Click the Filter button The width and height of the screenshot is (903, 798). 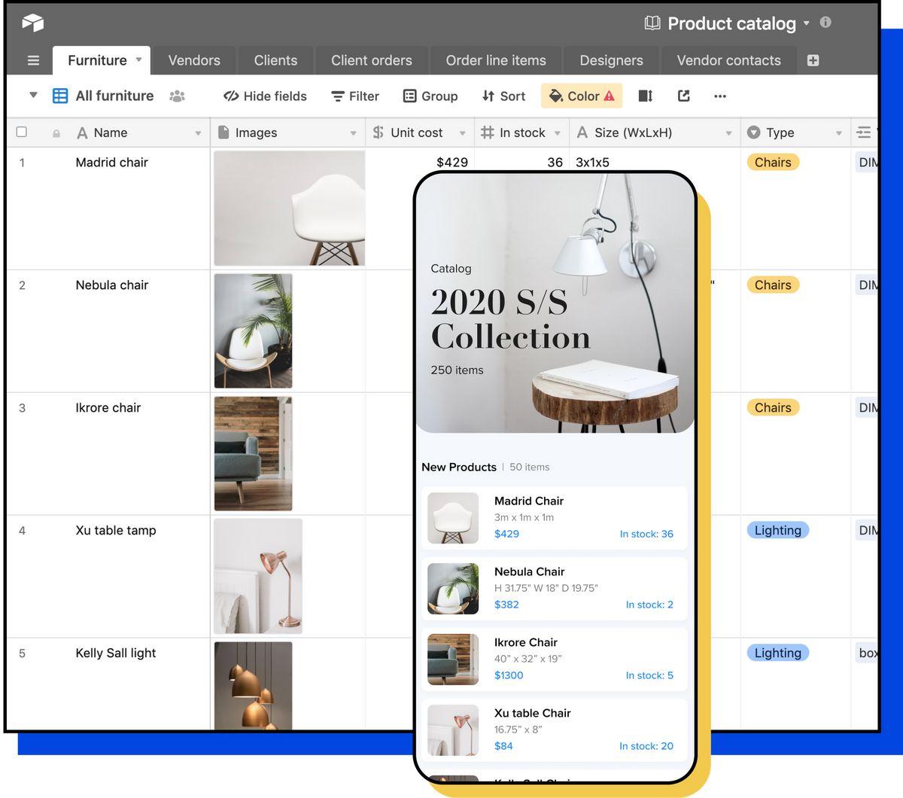(x=355, y=96)
